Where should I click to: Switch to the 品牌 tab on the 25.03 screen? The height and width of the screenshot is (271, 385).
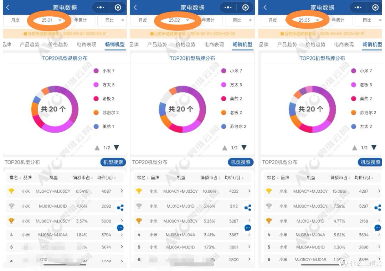tap(263, 45)
